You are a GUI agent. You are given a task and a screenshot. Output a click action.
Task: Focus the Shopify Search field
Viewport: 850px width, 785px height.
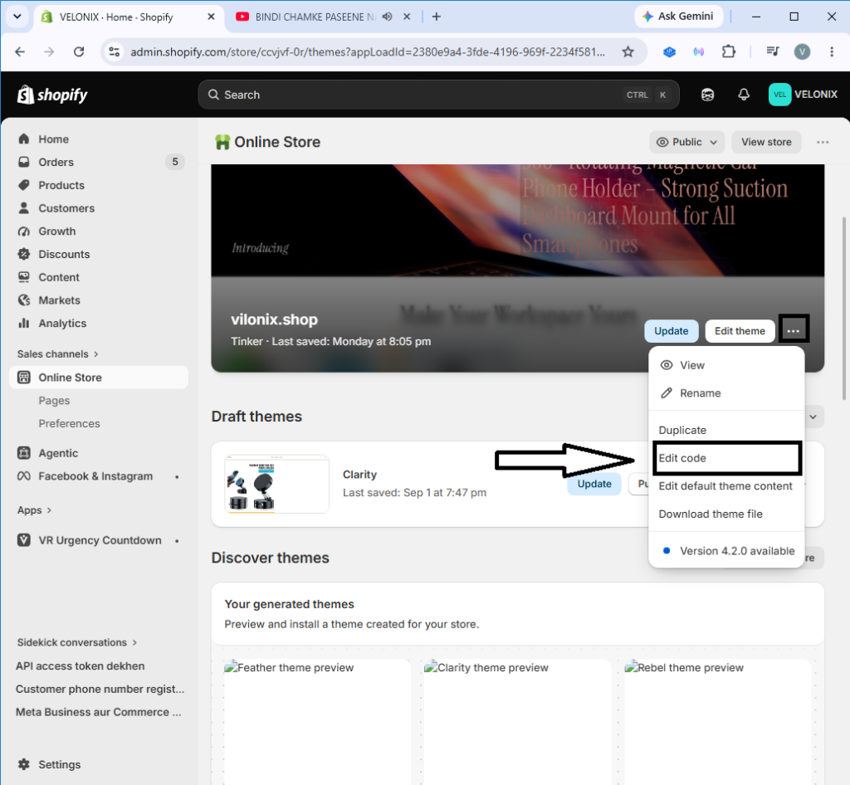pyautogui.click(x=438, y=95)
